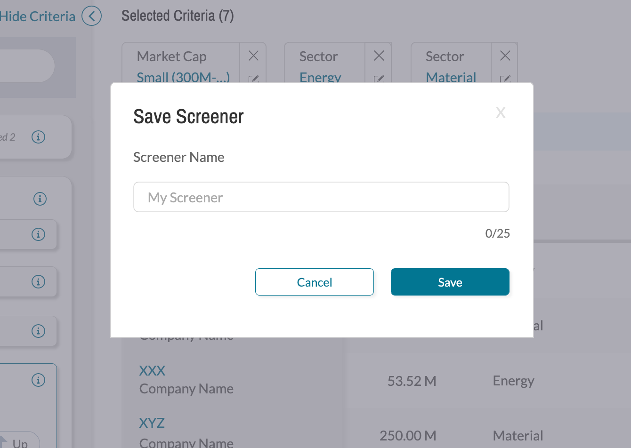This screenshot has height=448, width=631.
Task: Collapse panel with Hide Criteria chevron icon
Action: pyautogui.click(x=91, y=16)
